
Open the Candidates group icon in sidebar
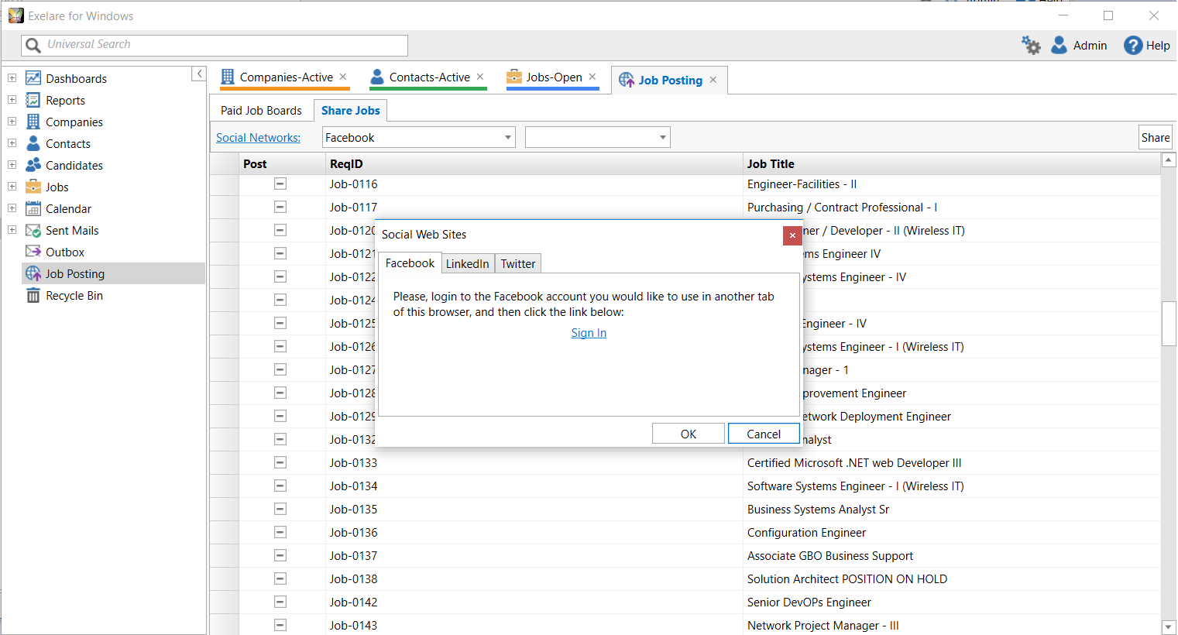33,165
